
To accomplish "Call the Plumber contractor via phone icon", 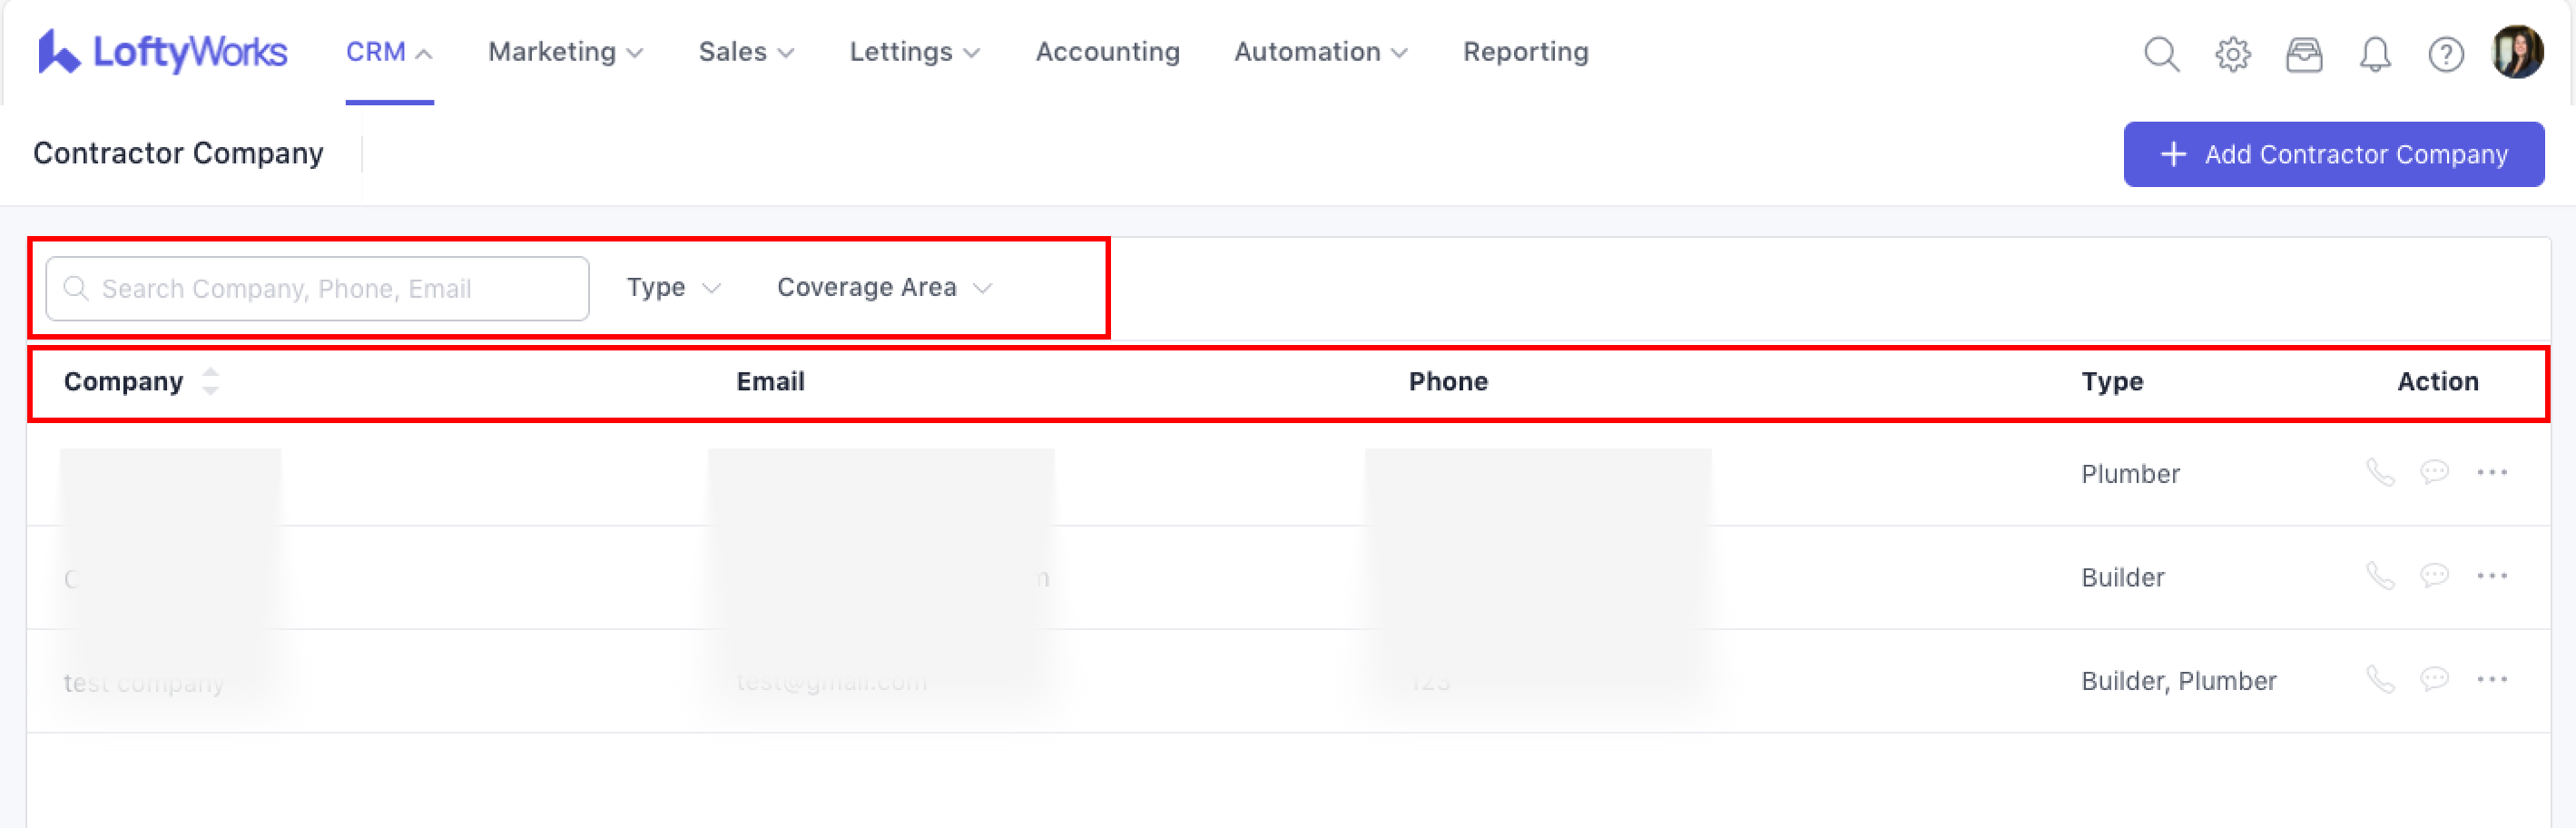I will point(2380,472).
